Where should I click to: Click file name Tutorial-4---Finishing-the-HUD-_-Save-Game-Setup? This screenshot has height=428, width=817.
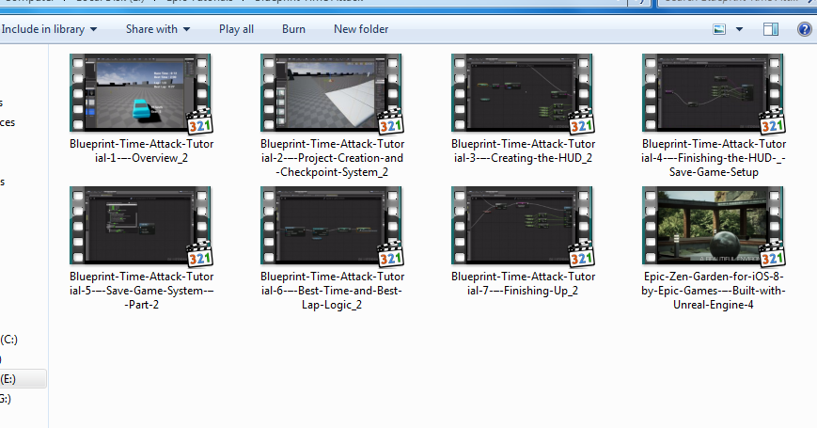[714, 158]
